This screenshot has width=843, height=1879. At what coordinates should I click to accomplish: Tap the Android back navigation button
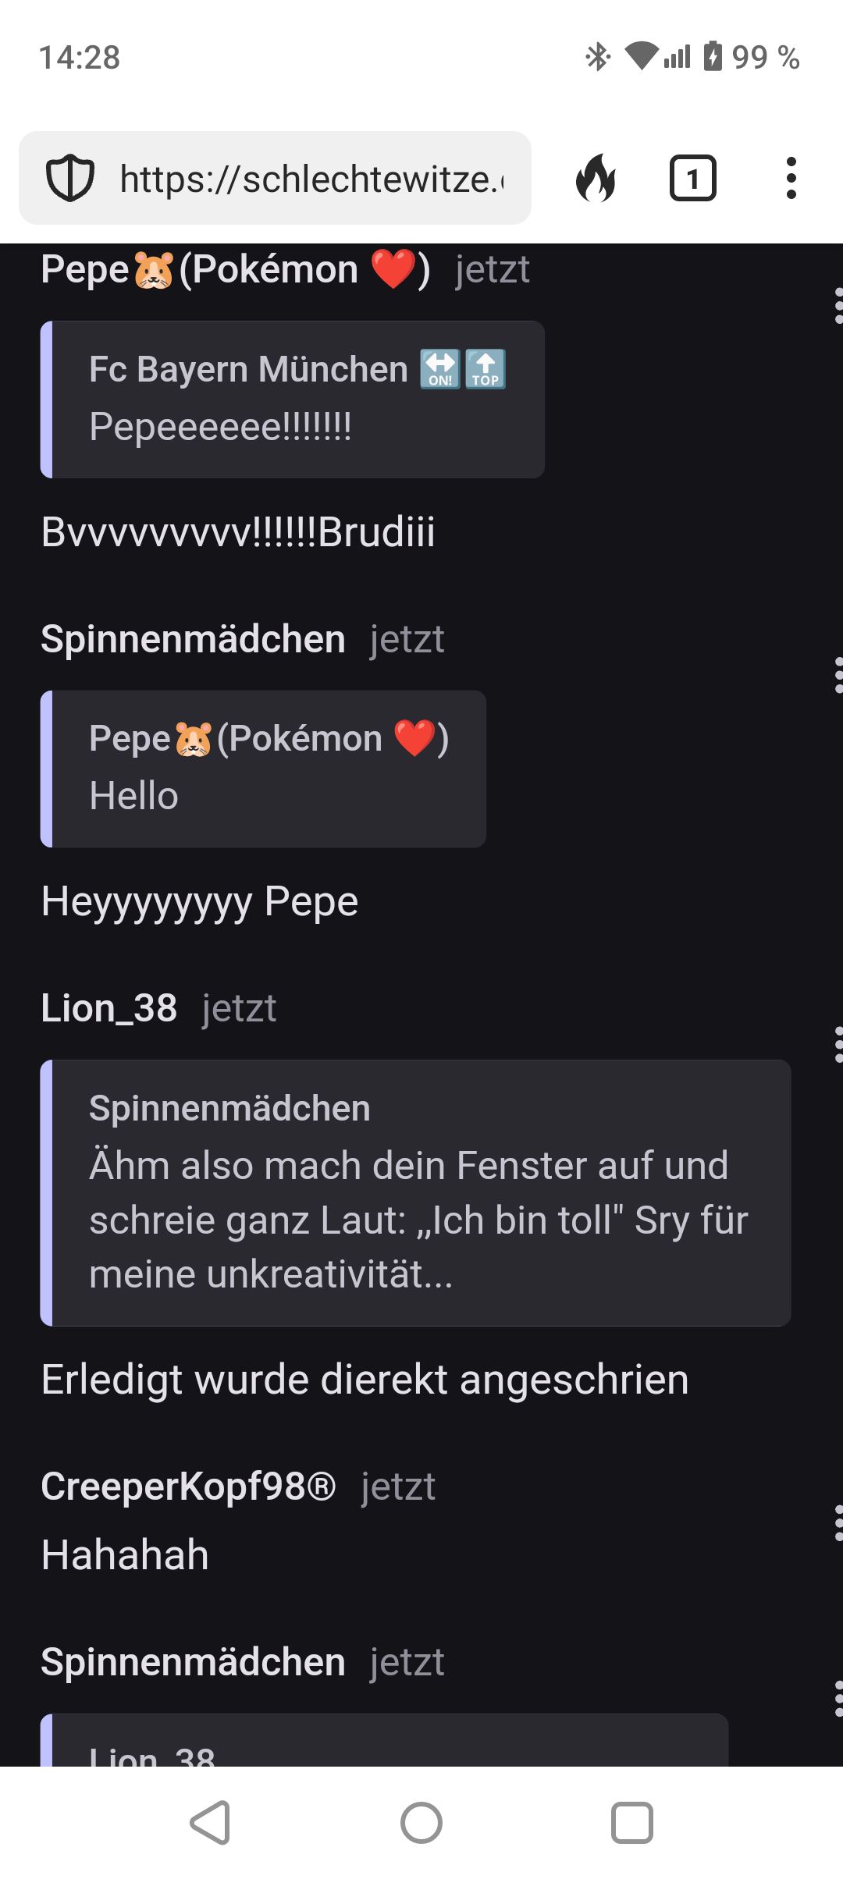click(210, 1822)
